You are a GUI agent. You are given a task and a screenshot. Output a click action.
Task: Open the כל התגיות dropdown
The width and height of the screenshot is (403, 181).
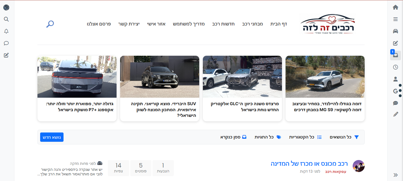[268, 137]
